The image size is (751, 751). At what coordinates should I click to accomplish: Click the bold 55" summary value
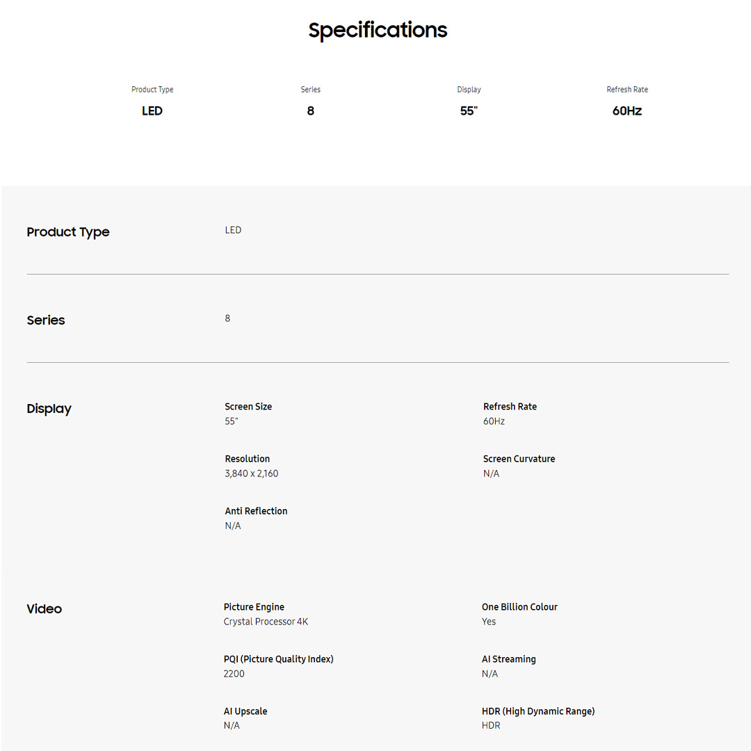tap(469, 111)
